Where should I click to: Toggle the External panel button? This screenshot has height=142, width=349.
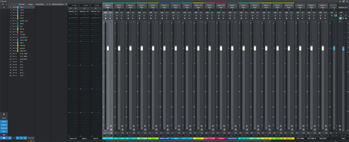pyautogui.click(x=4, y=128)
